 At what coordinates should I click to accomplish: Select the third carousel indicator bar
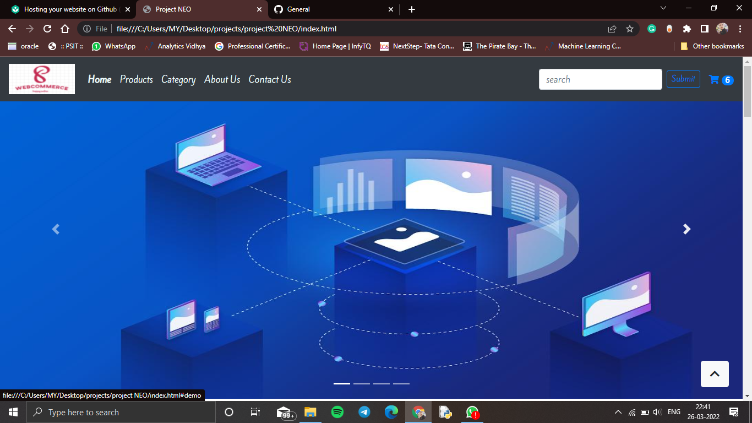(x=382, y=383)
